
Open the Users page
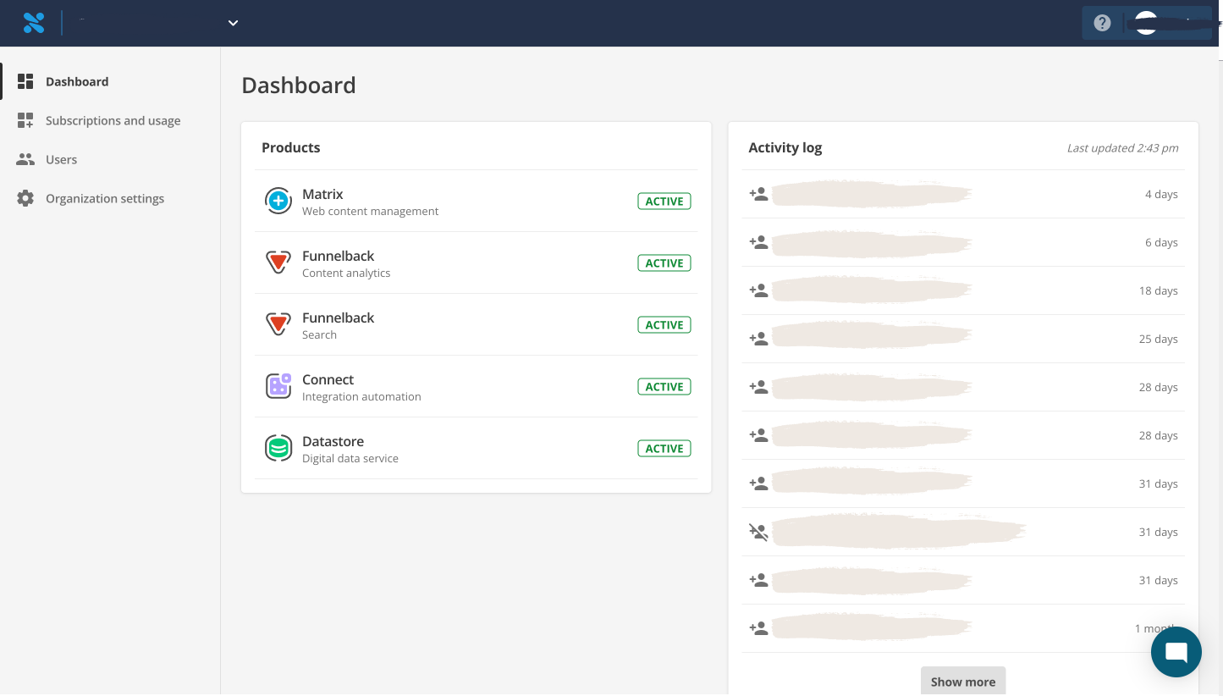pyautogui.click(x=61, y=160)
